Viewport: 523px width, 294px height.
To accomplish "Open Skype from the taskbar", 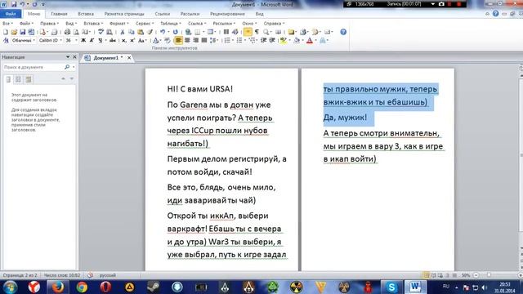I will [x=391, y=287].
